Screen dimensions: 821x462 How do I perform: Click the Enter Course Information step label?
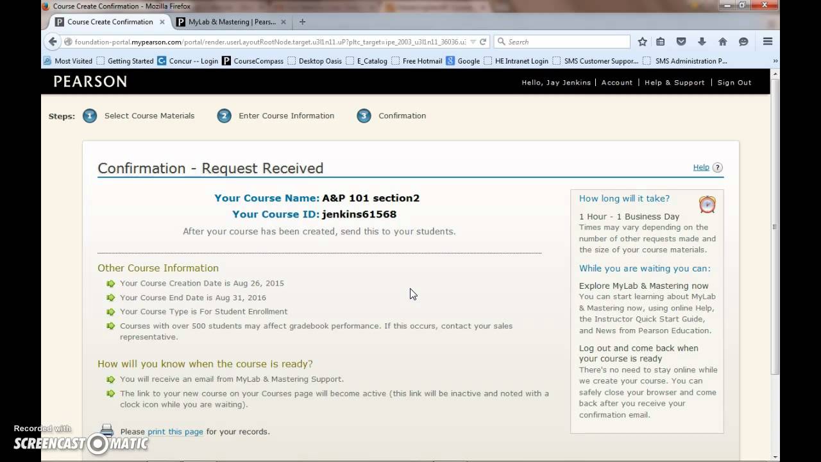tap(287, 116)
